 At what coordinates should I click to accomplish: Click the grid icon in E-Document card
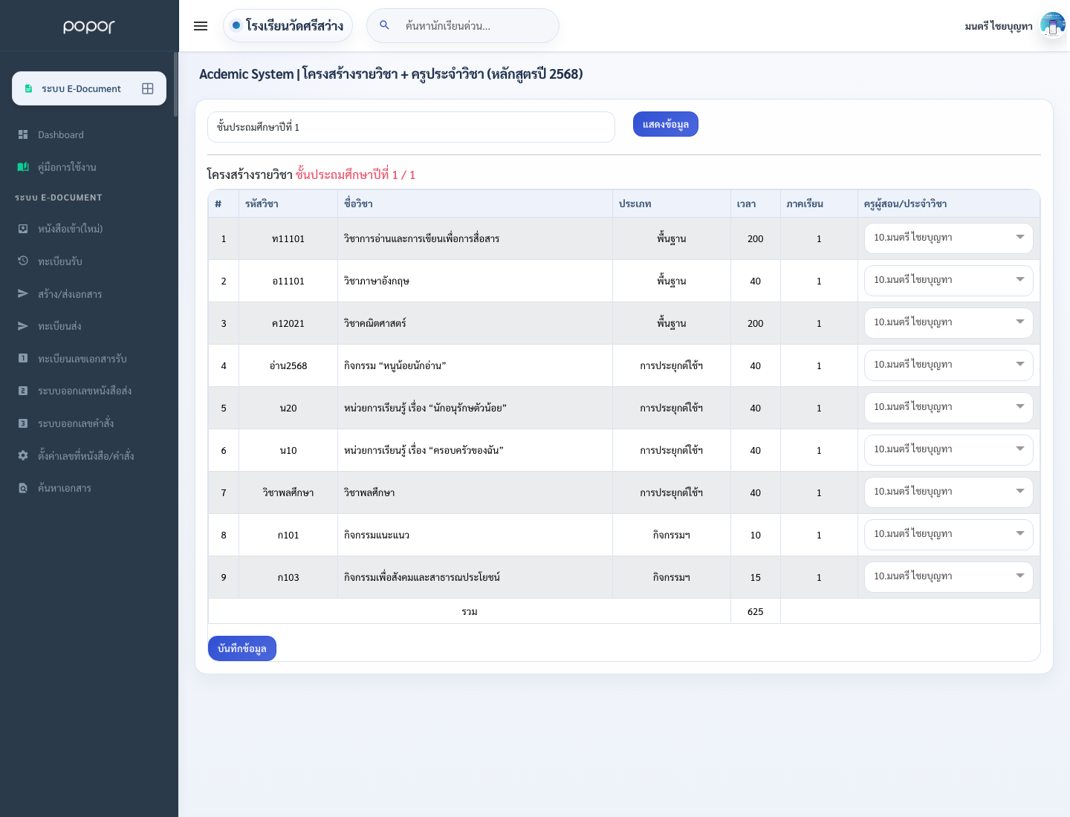148,88
